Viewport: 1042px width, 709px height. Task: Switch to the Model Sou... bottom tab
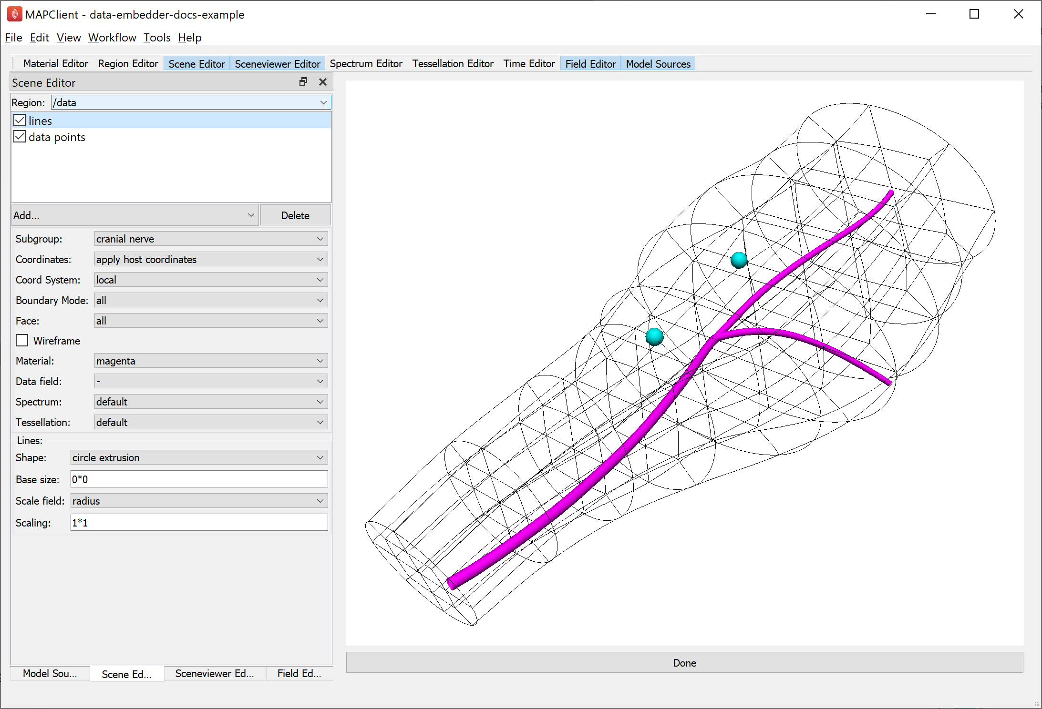click(50, 673)
